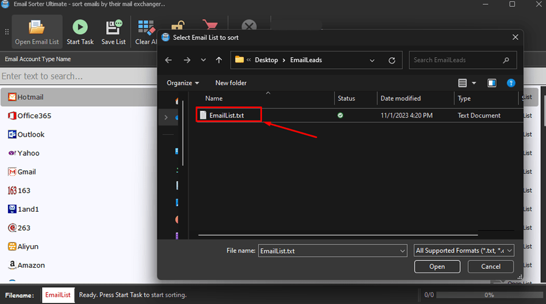Click the 1and1 logo icon
Image resolution: width=546 pixels, height=304 pixels.
tap(12, 209)
